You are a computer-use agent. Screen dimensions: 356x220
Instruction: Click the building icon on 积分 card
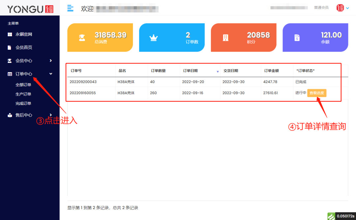pos(225,37)
